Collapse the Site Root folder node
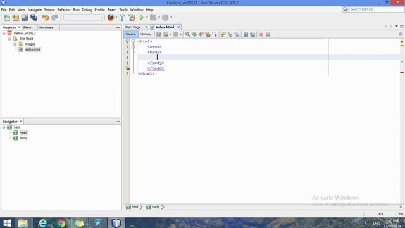The width and height of the screenshot is (405, 228). 9,39
